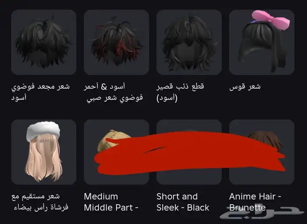Open the 'Medium Middle Part -' title text
This screenshot has width=307, height=224.
click(x=111, y=202)
